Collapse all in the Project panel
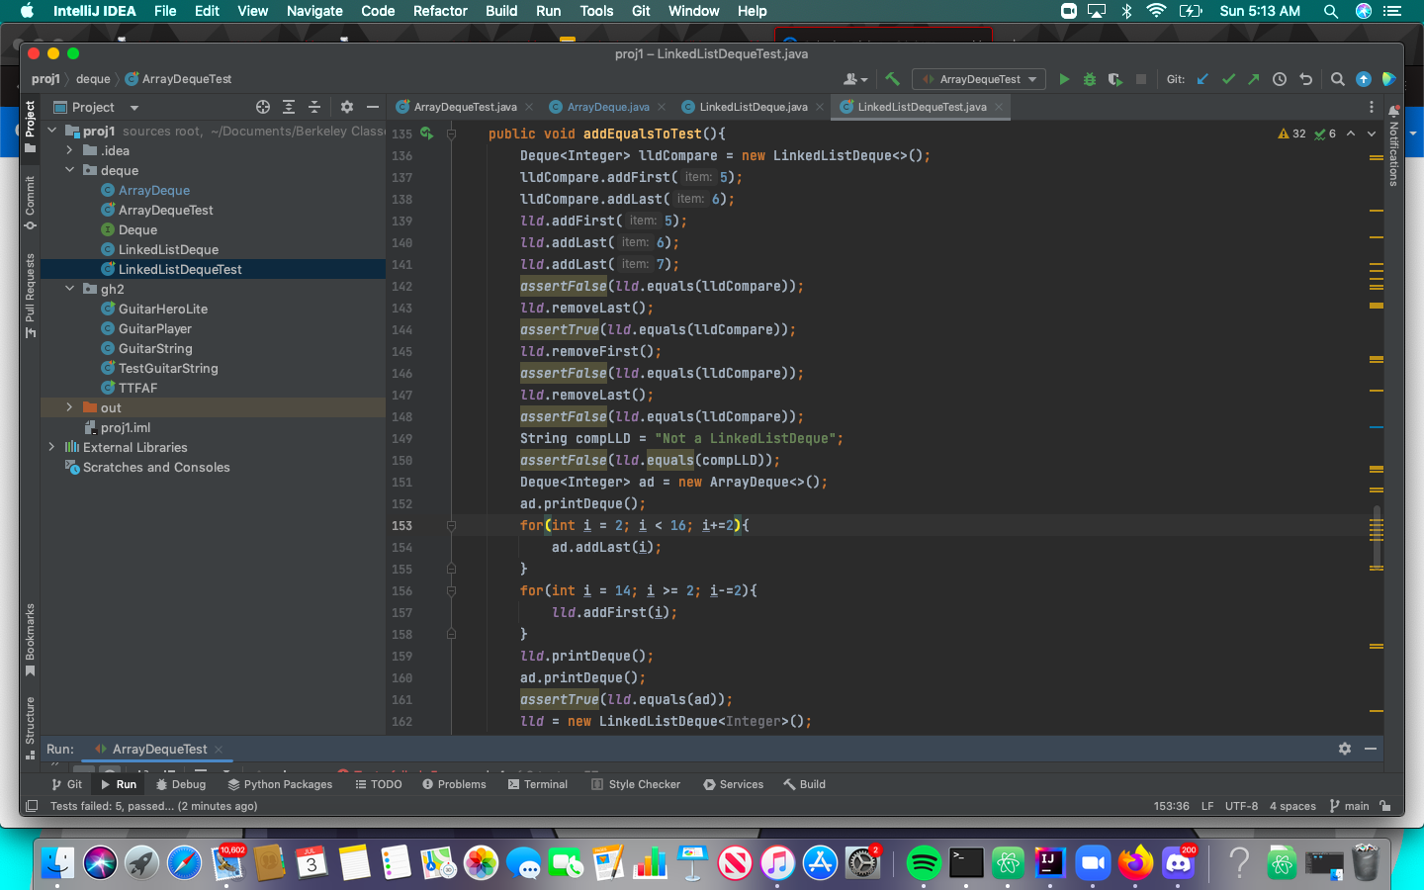The image size is (1424, 890). point(314,107)
